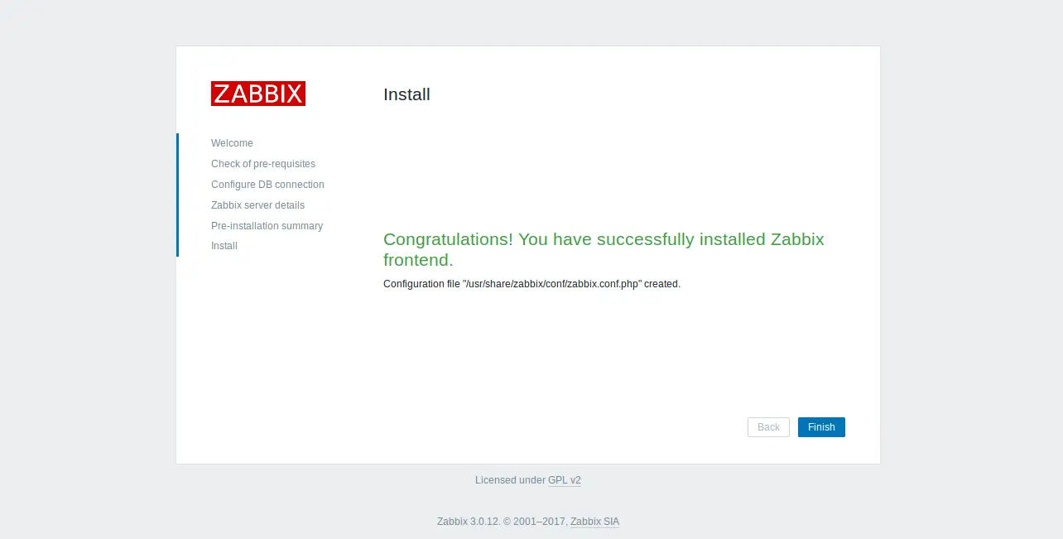Click the 'Licensed under' footer text
This screenshot has height=539, width=1063.
(x=510, y=480)
